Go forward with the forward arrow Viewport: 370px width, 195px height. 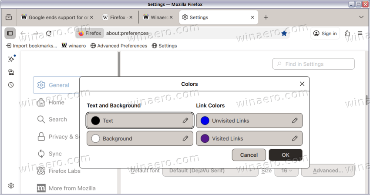36,33
